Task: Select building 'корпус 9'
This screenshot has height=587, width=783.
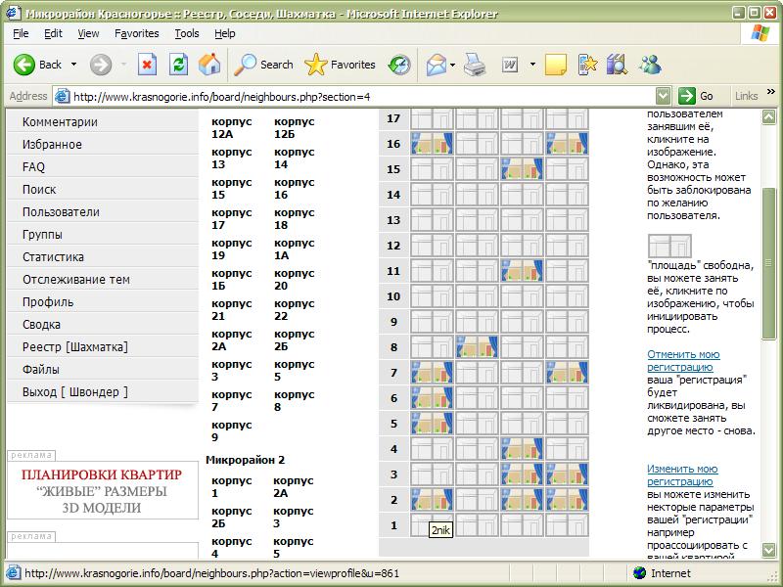Action: point(232,431)
